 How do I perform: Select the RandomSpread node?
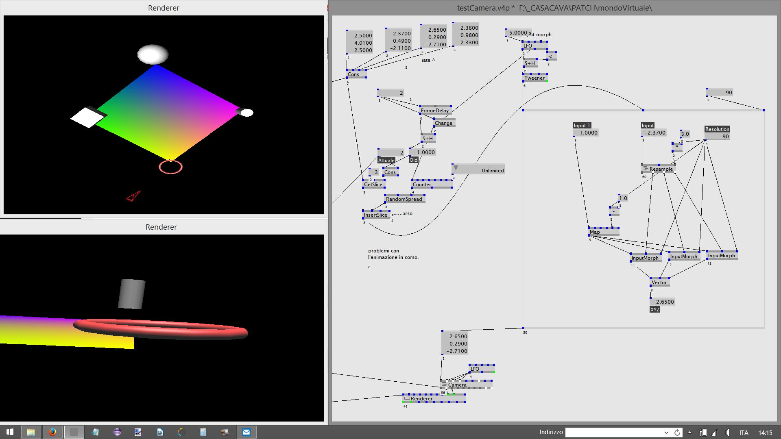(404, 199)
